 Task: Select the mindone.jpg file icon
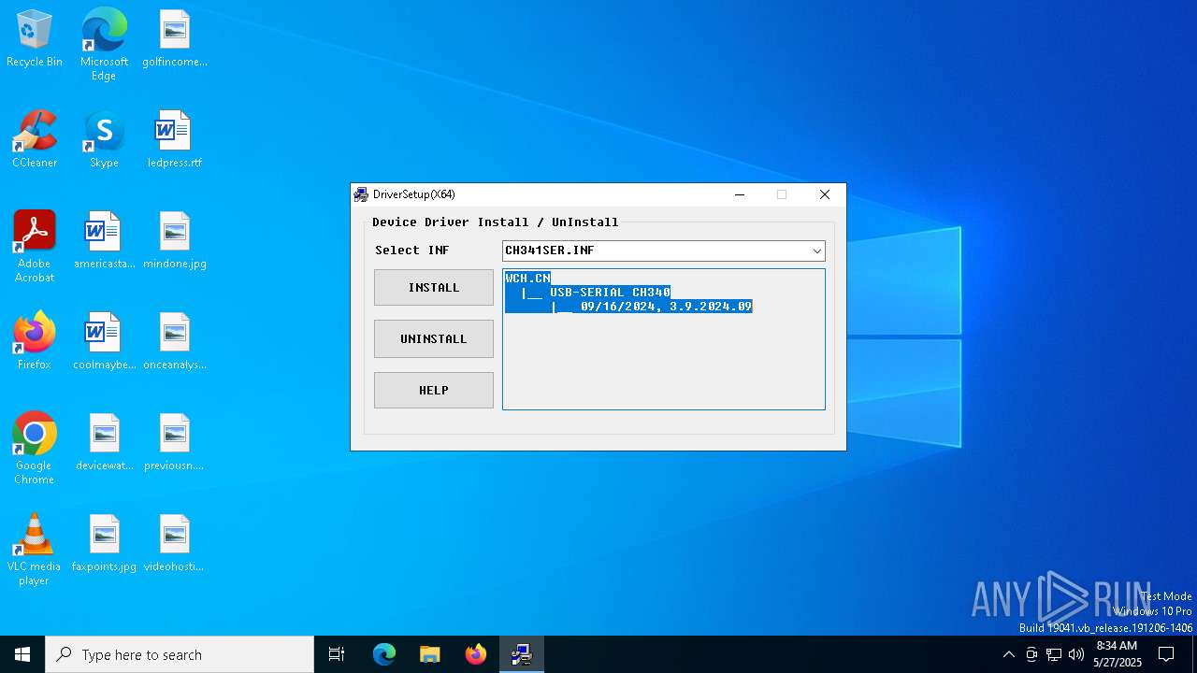[x=175, y=241]
